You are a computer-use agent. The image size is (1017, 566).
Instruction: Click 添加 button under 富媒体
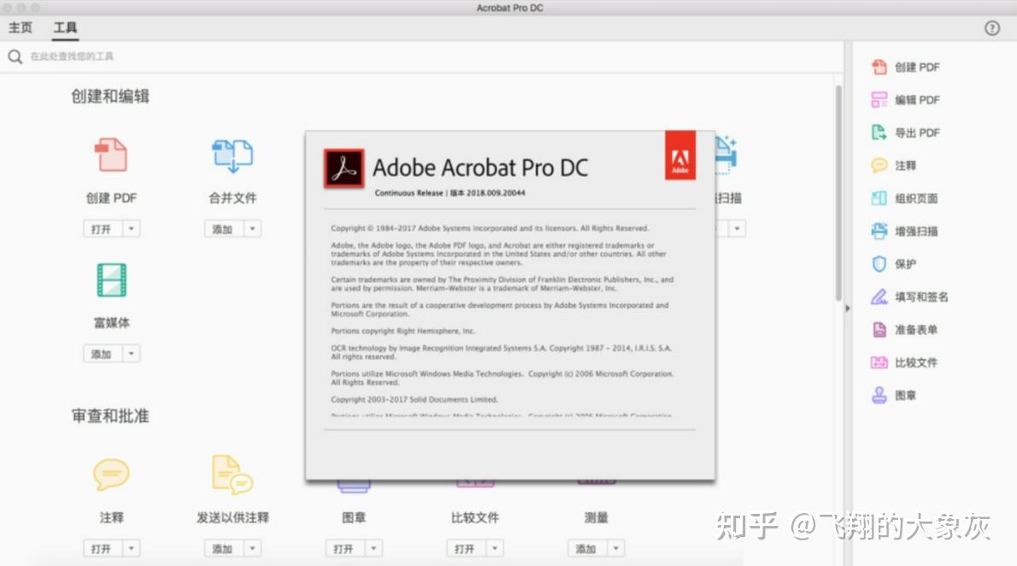click(x=103, y=354)
